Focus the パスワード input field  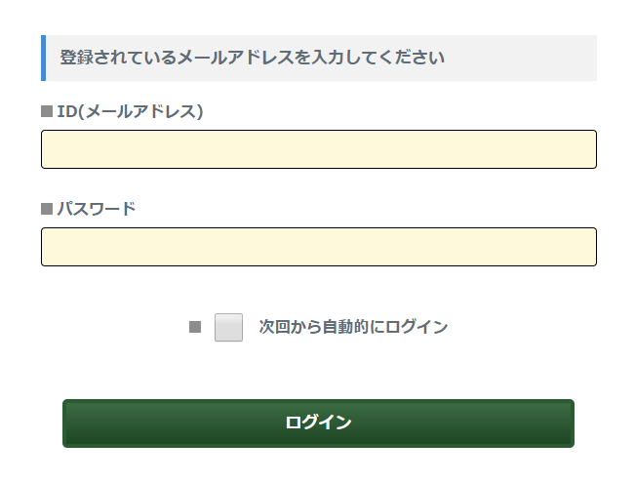[318, 247]
